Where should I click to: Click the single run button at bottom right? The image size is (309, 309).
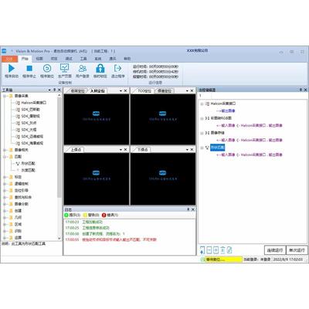click(x=297, y=250)
